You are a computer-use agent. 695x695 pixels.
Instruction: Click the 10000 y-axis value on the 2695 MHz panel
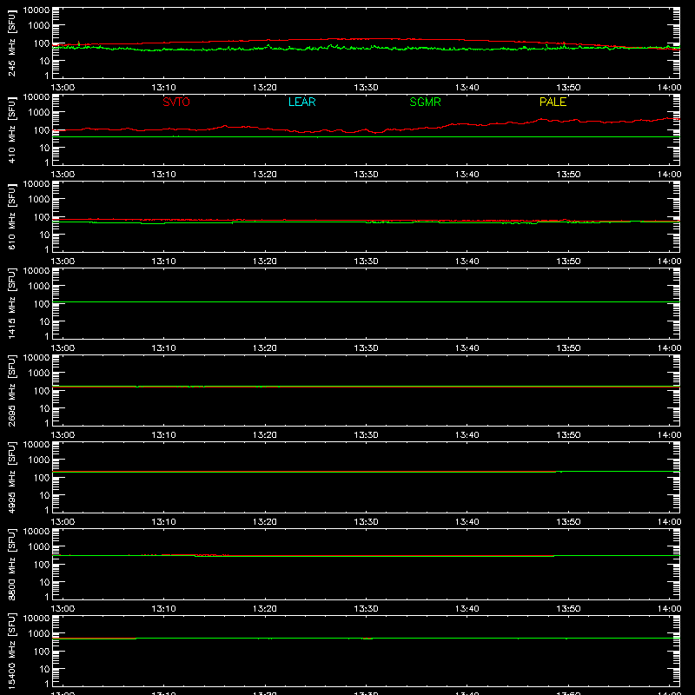point(36,358)
